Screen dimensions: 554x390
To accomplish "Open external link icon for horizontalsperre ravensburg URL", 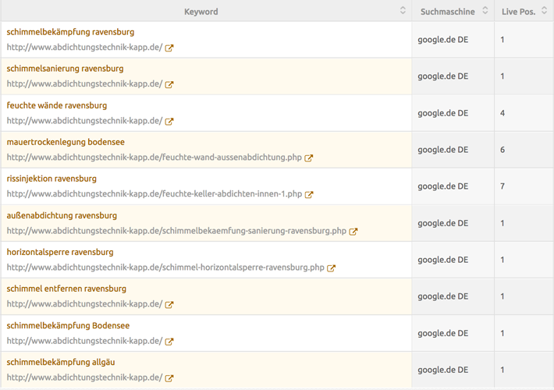I will click(332, 268).
